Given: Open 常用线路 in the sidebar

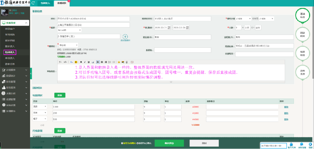Looking at the screenshot, I should pos(10,35).
